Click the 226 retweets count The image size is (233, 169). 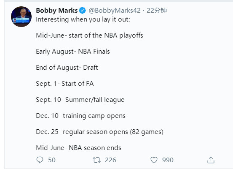pyautogui.click(x=110, y=160)
